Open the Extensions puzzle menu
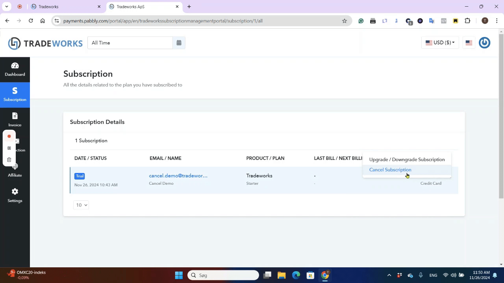The height and width of the screenshot is (283, 504). pyautogui.click(x=468, y=21)
